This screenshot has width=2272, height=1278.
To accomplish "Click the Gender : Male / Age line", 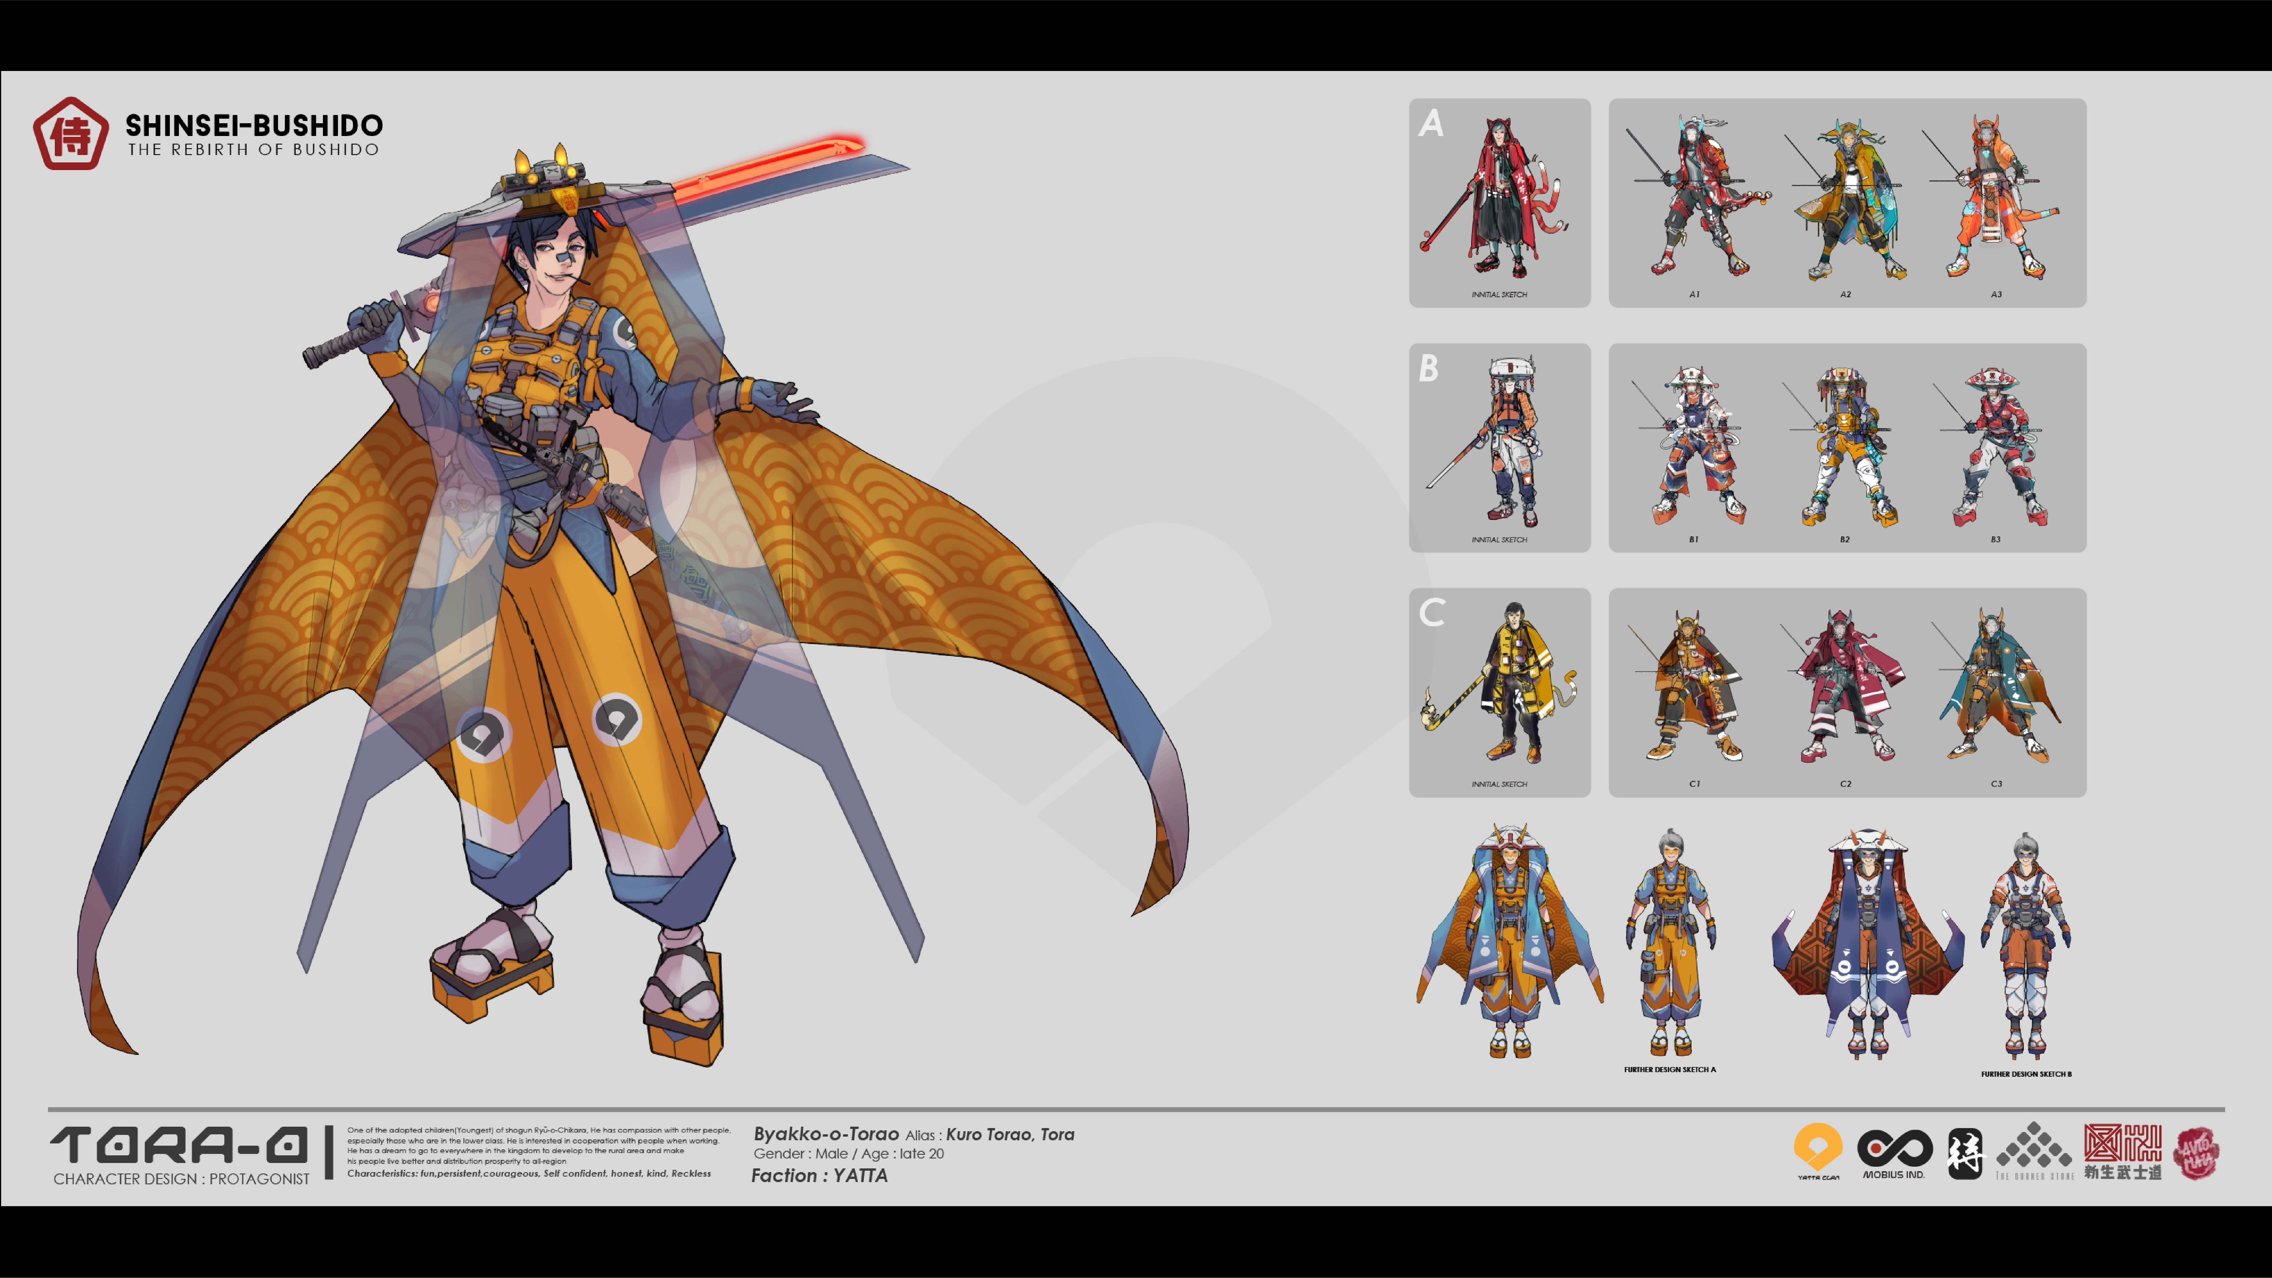I will 849,1154.
